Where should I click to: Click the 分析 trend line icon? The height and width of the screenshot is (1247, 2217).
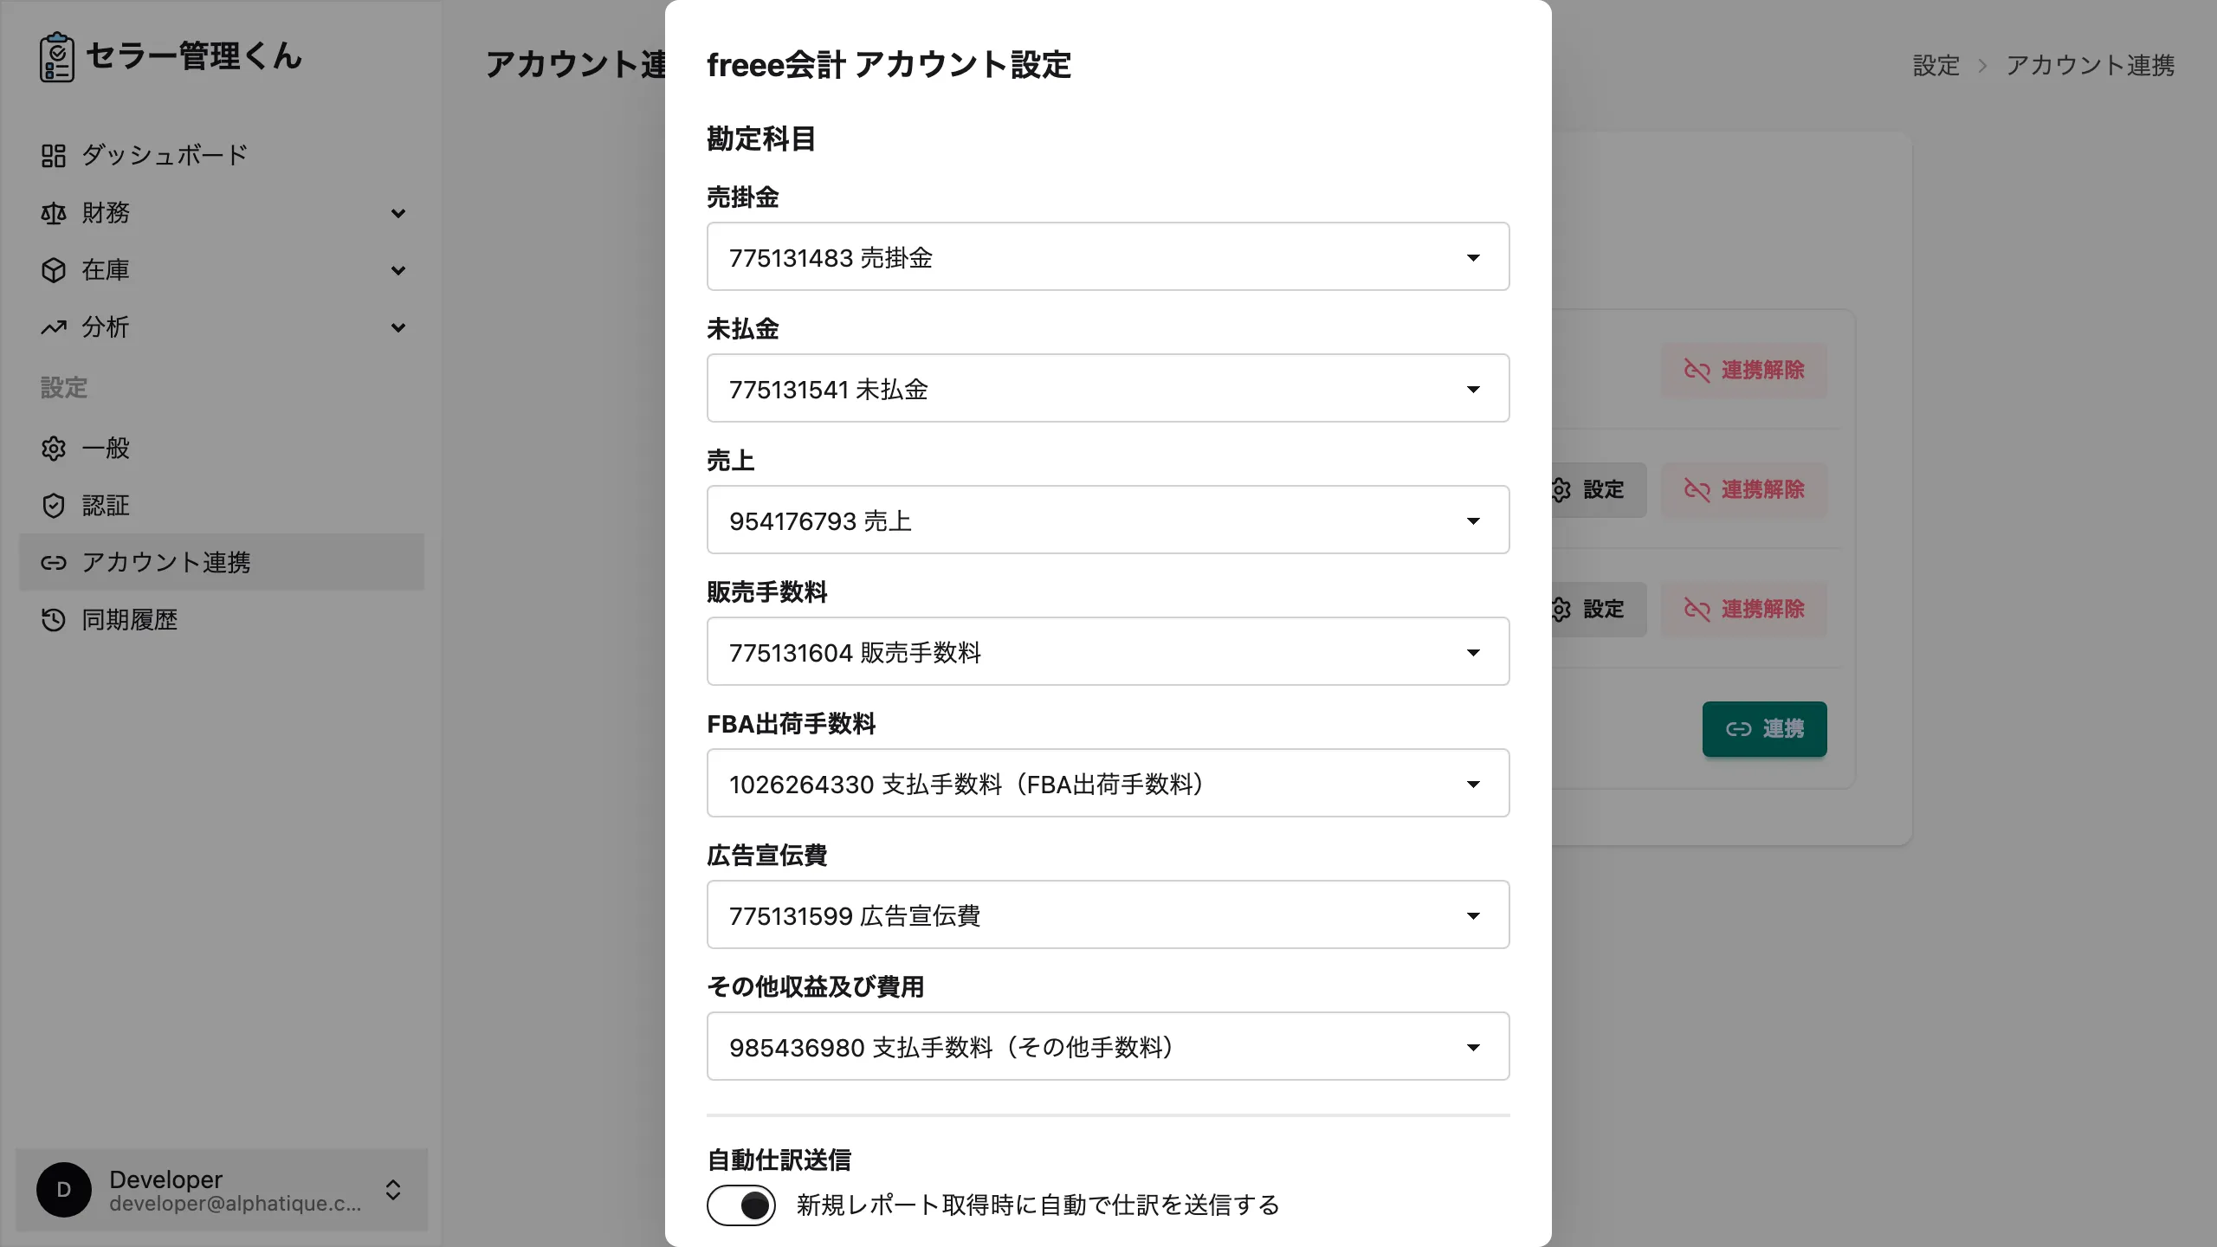[x=54, y=327]
